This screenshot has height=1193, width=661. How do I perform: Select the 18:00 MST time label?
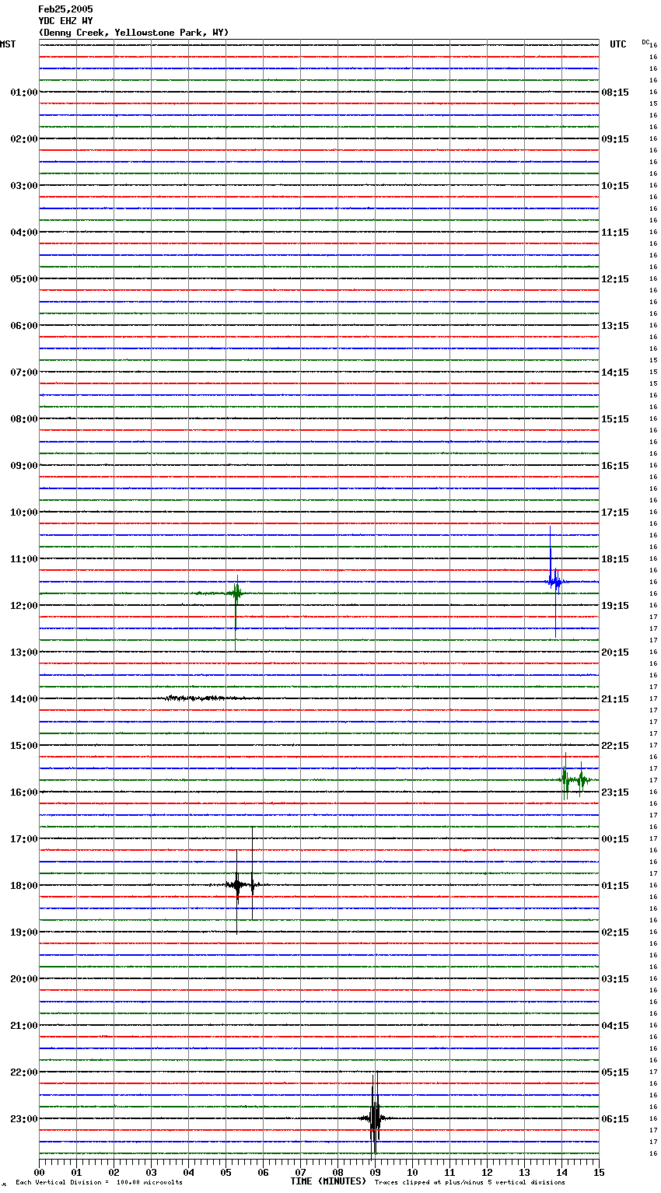coord(23,886)
